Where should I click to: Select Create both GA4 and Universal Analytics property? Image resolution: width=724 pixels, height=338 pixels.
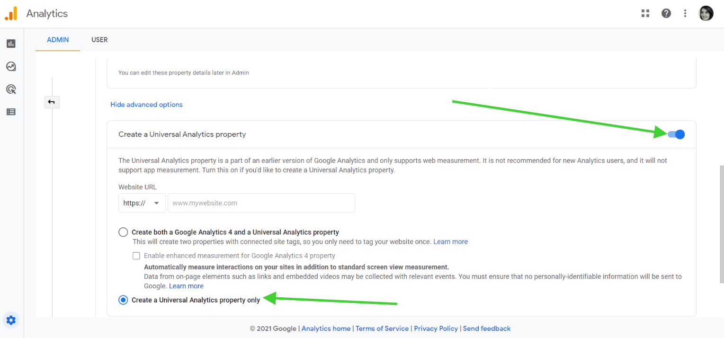[x=123, y=232]
